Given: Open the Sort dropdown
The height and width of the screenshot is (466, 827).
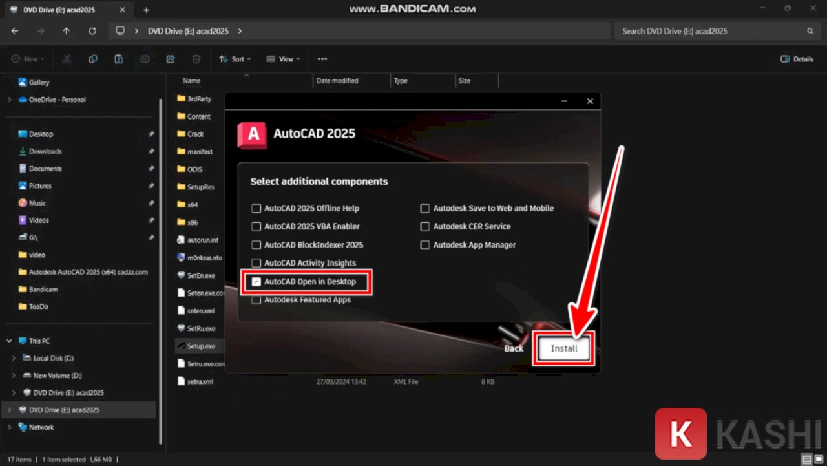Looking at the screenshot, I should click(x=235, y=59).
